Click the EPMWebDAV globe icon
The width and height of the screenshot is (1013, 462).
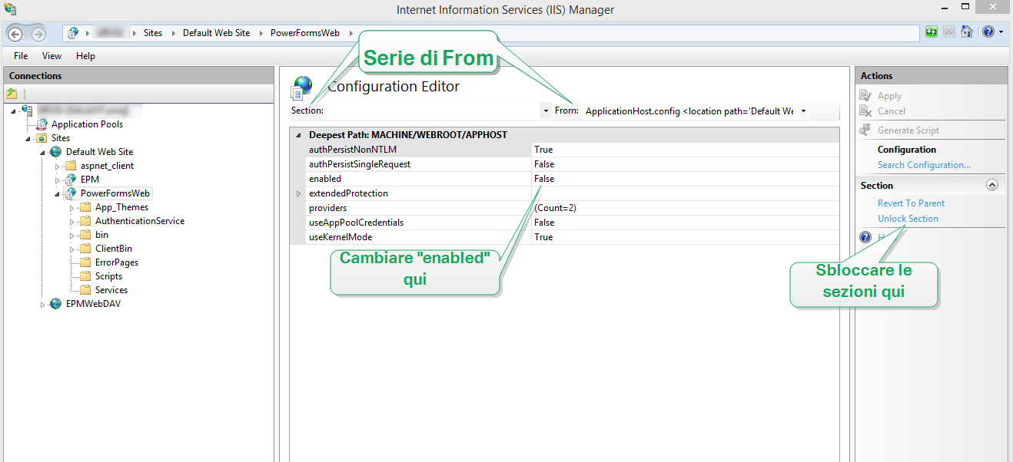tap(56, 304)
